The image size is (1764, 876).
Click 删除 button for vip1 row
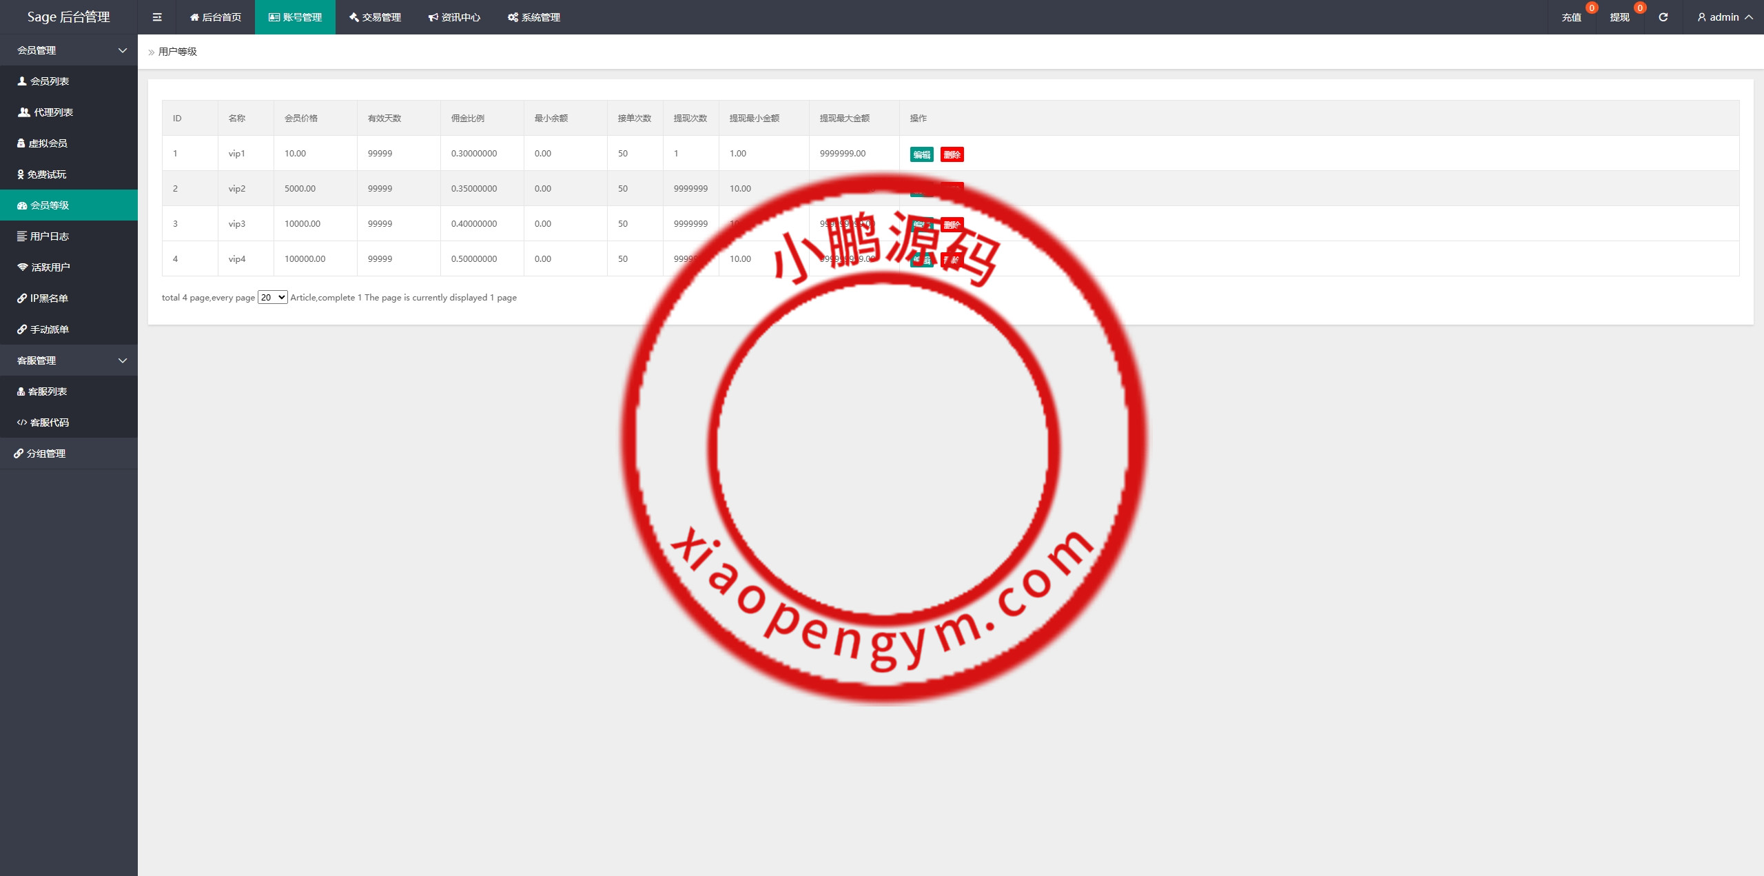pos(952,154)
